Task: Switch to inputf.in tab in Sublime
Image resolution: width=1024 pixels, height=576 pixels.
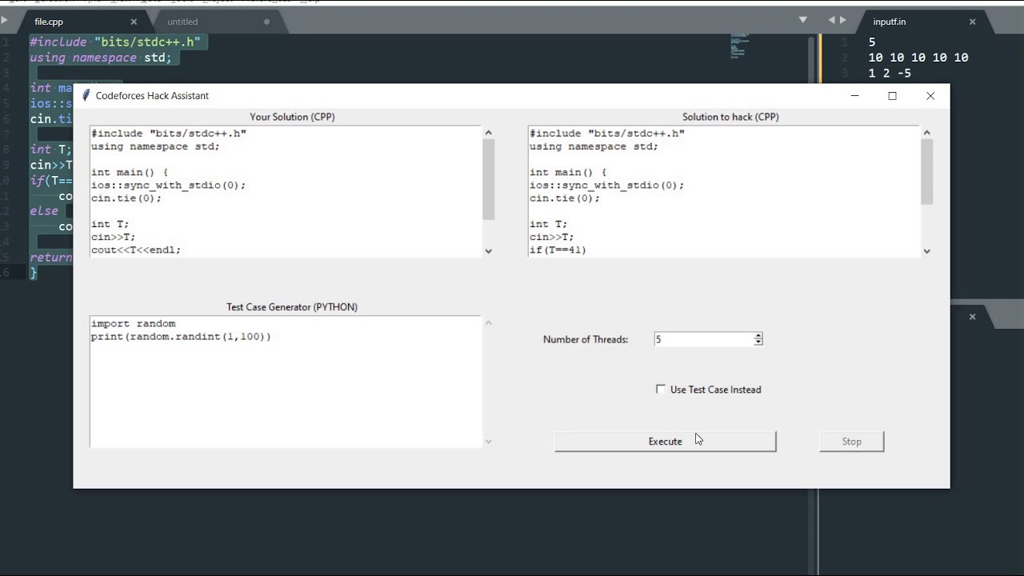Action: [x=890, y=22]
